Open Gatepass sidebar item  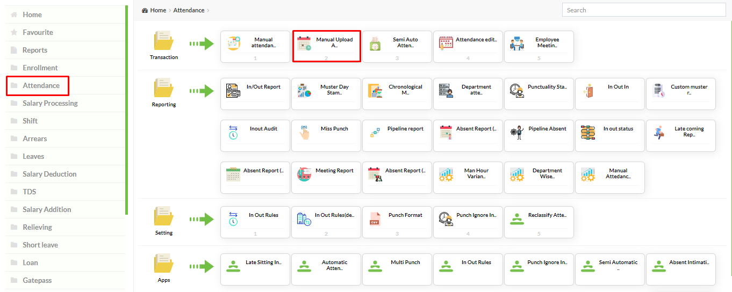pos(65,280)
